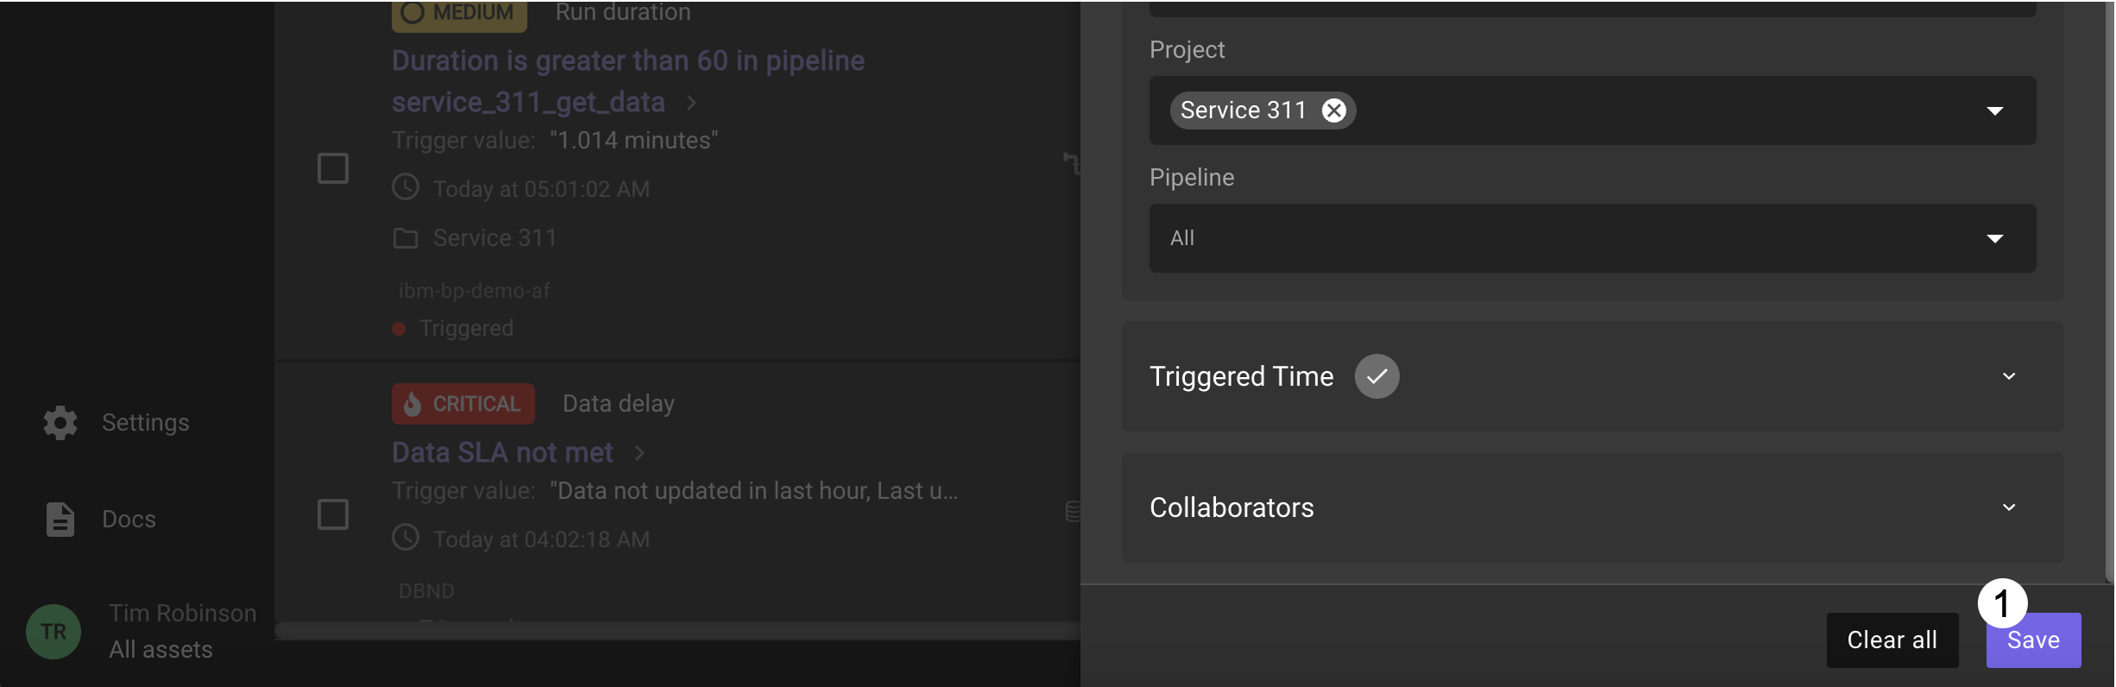2116x687 pixels.
Task: Click the clock icon beside 04:02:18 AM
Action: (406, 538)
